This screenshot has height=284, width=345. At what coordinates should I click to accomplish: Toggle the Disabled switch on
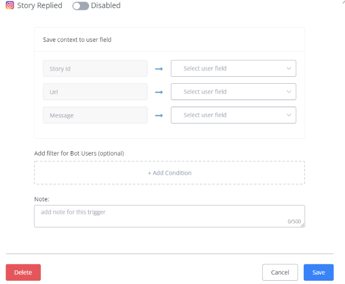pyautogui.click(x=81, y=6)
